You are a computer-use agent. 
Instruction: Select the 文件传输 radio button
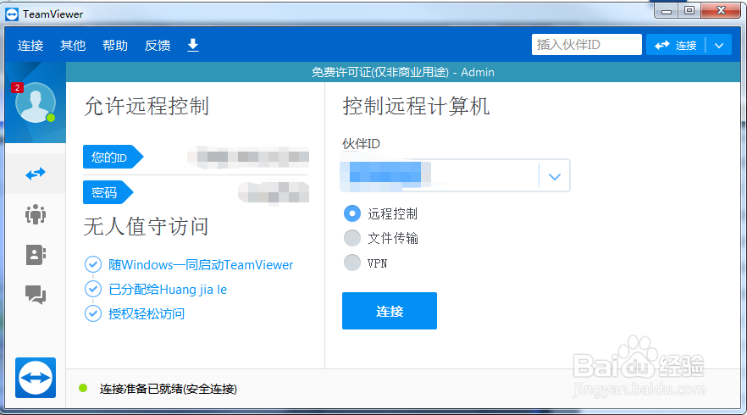click(352, 238)
